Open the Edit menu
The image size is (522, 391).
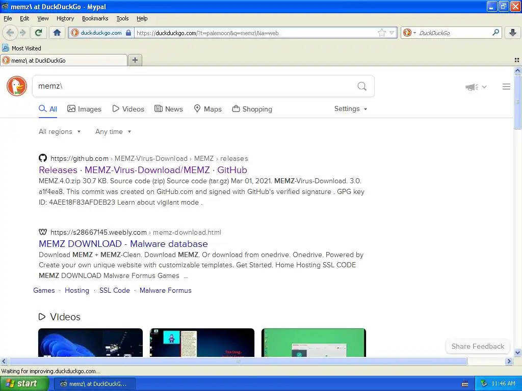[x=24, y=18]
